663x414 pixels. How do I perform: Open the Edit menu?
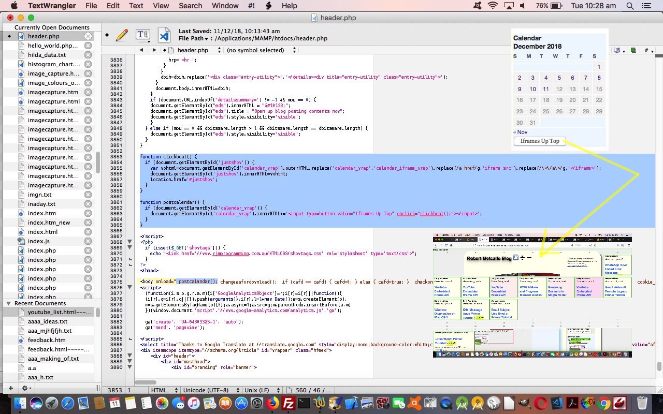click(113, 6)
